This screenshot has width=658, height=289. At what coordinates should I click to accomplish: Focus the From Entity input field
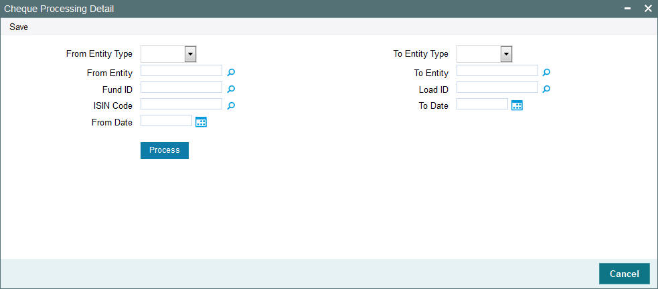point(181,70)
